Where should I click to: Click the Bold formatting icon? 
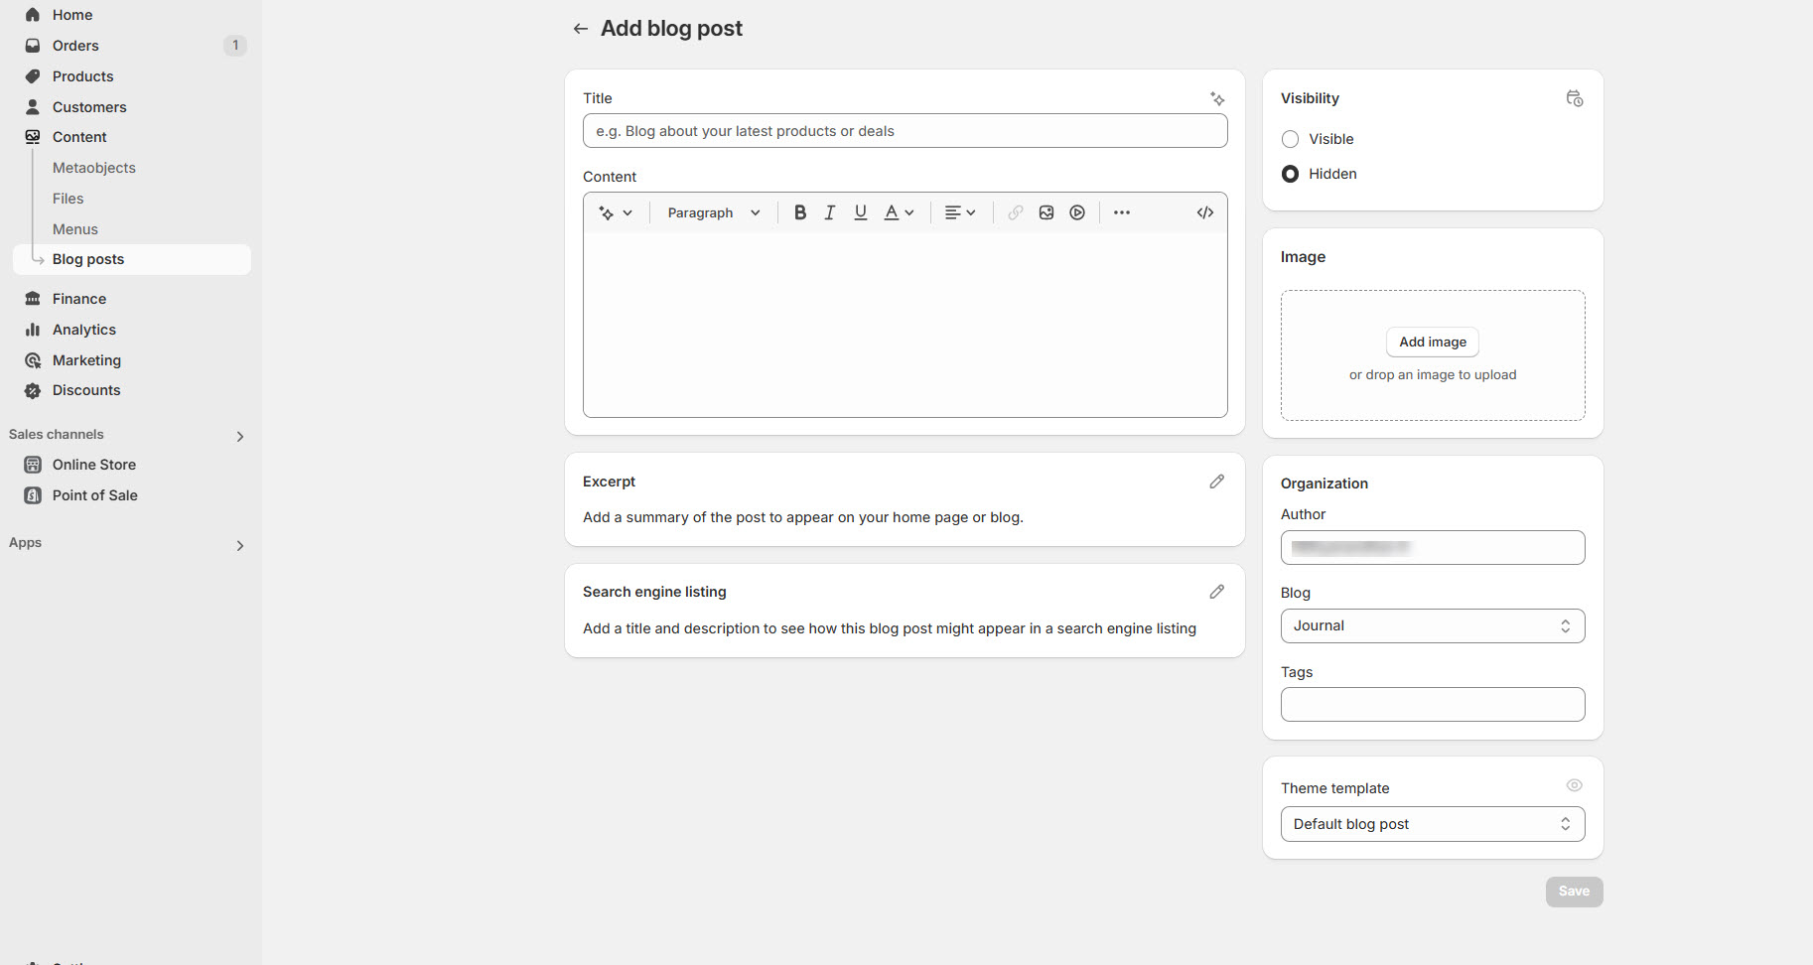(x=800, y=212)
